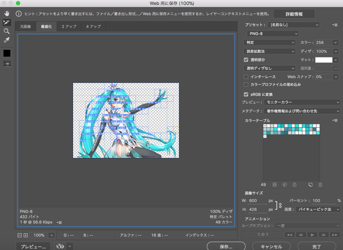Image resolution: width=343 pixels, height=250 pixels.
Task: Toggle the 透明部分 checkbox
Action: pyautogui.click(x=246, y=60)
